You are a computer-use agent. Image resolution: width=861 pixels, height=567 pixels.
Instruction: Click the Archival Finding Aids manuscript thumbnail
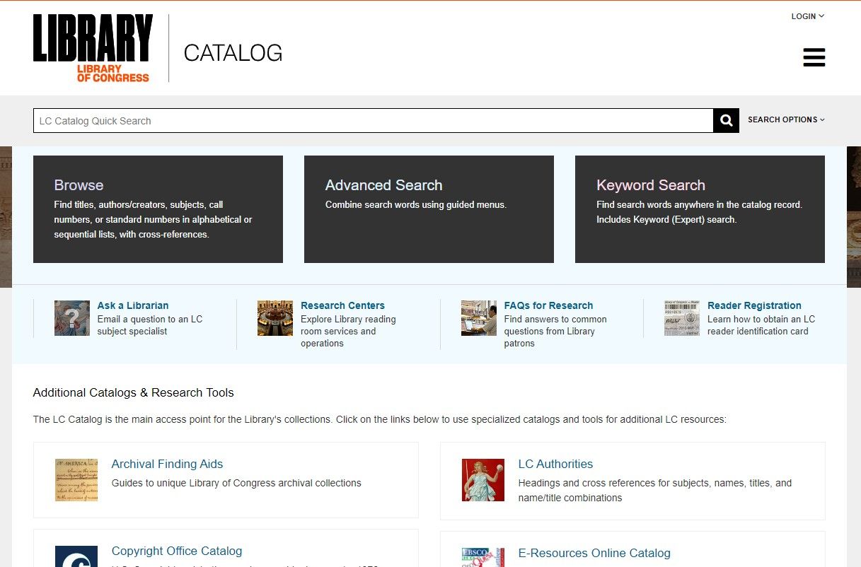coord(76,480)
